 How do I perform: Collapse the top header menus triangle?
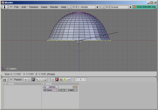11,7
